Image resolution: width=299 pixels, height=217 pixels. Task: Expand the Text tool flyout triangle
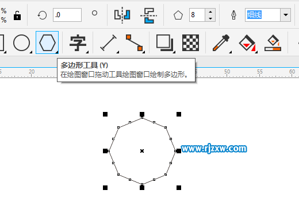87,52
